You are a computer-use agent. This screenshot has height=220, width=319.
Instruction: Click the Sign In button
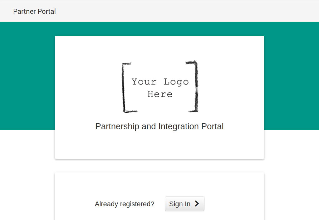184,204
